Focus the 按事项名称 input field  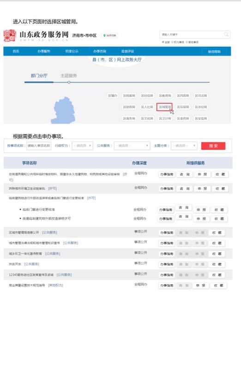[x=39, y=146]
